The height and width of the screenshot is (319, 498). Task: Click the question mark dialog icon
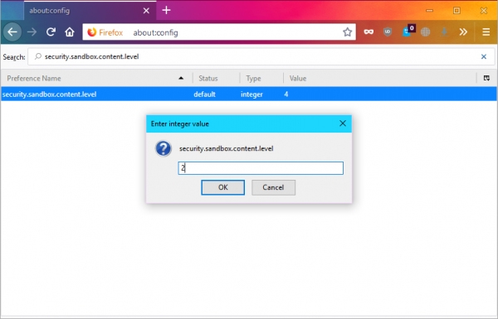click(x=164, y=148)
